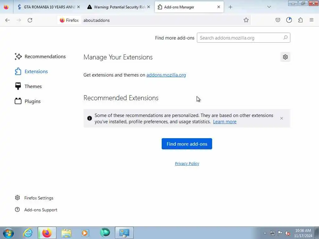Screen dimensions: 319x239
Task: Click the muted volume tray icon
Action: (288, 233)
